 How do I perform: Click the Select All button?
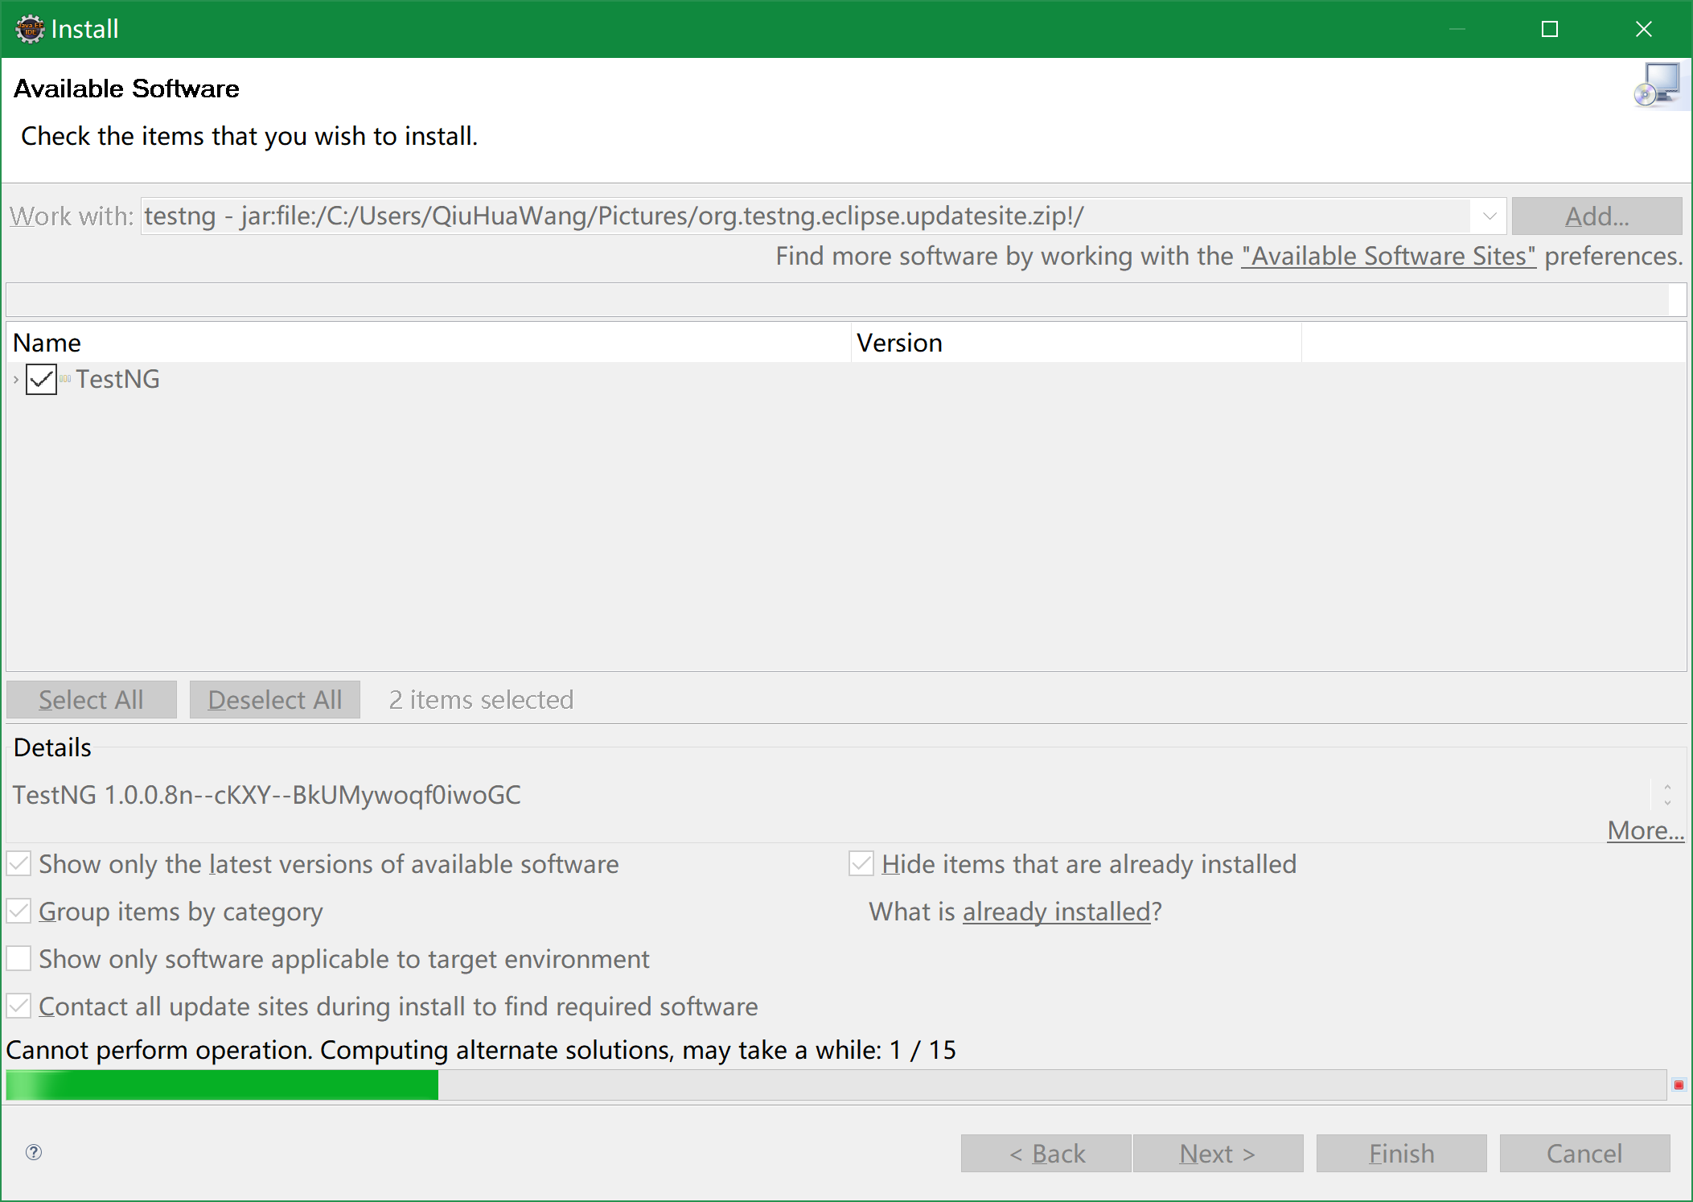[91, 699]
